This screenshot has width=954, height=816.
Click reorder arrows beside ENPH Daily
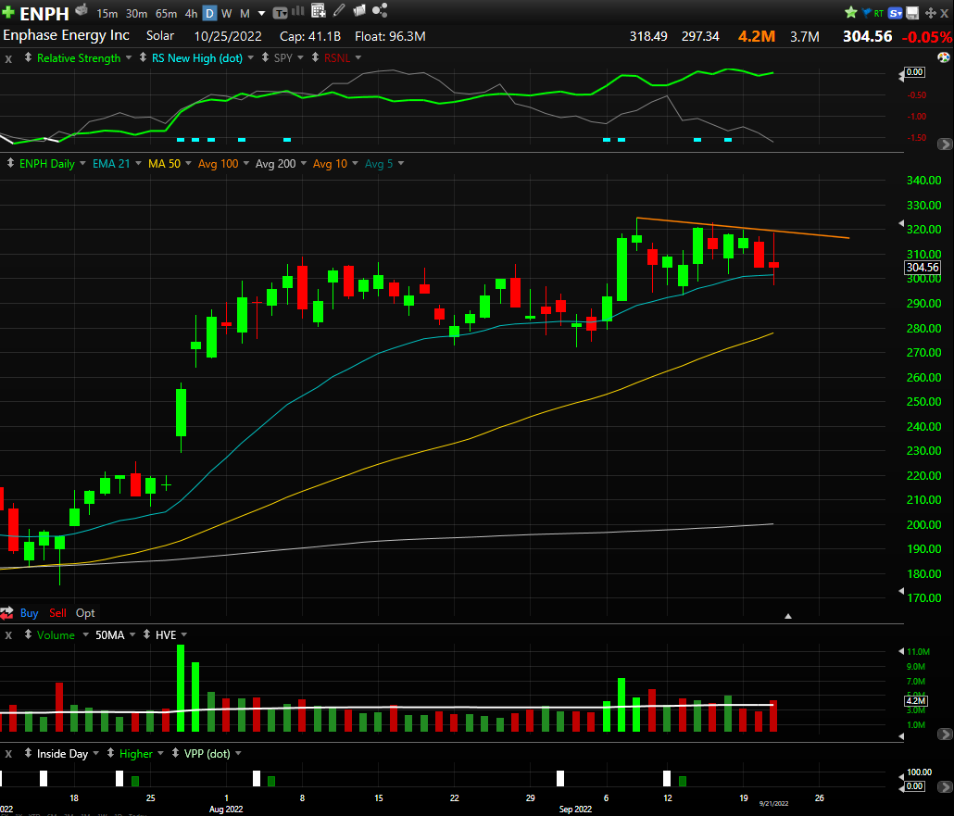coord(10,163)
